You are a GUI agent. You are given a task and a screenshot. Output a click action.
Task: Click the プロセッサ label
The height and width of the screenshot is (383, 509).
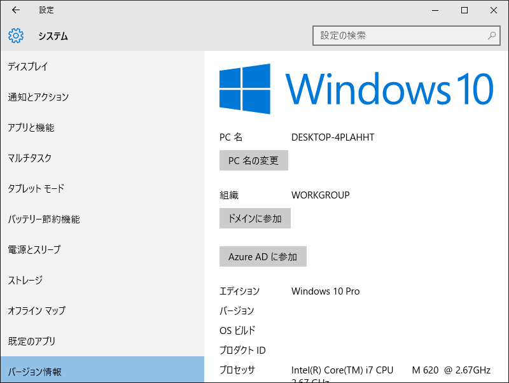click(x=237, y=370)
